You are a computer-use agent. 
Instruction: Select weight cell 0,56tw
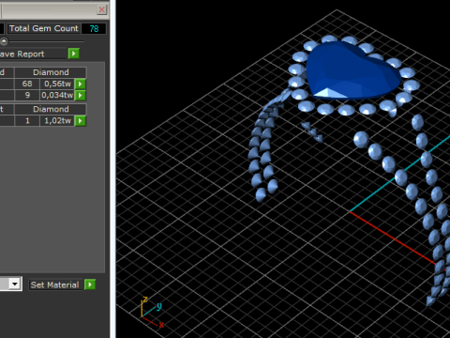pyautogui.click(x=57, y=84)
